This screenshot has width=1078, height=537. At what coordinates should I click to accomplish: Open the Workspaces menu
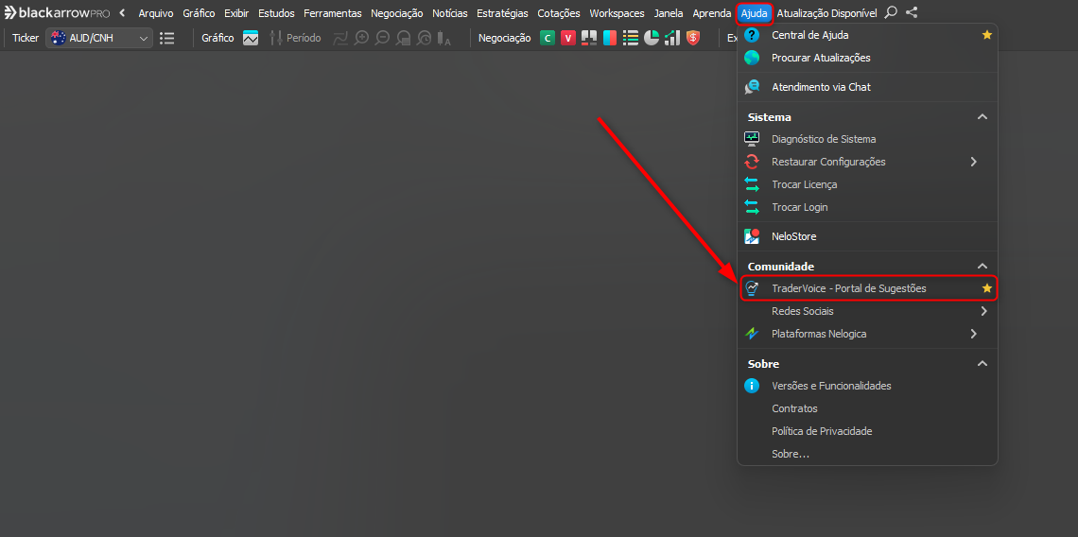pos(617,13)
